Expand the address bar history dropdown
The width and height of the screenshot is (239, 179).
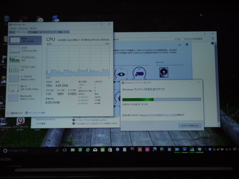pyautogui.click(x=176, y=39)
